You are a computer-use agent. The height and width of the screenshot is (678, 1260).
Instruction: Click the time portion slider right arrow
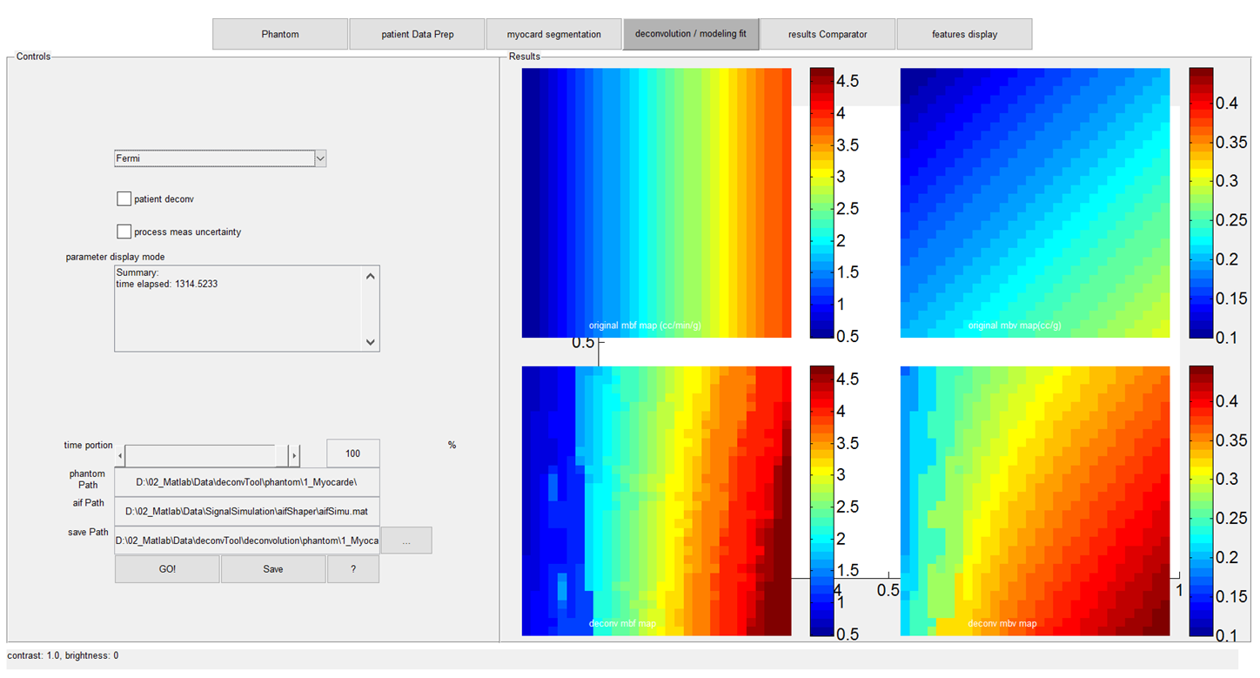[x=294, y=455]
